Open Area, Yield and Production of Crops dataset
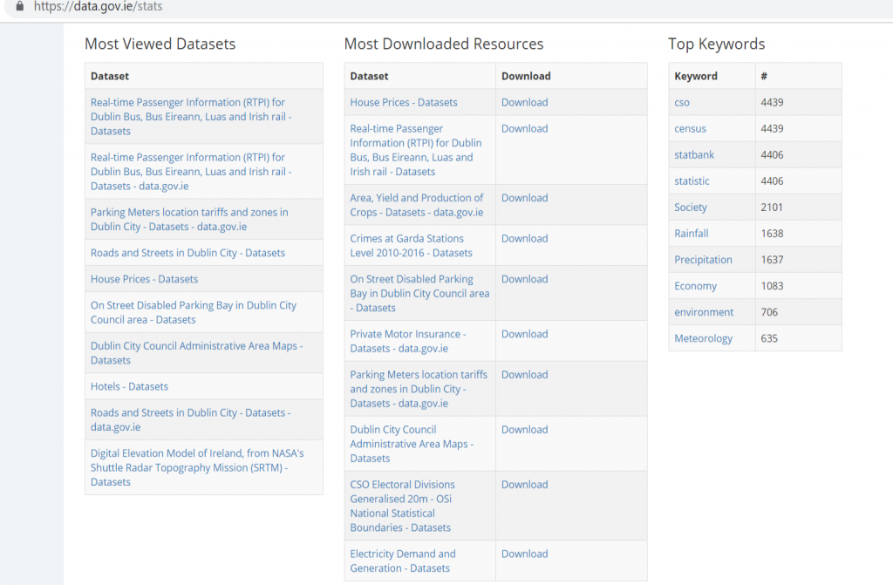 [x=417, y=205]
